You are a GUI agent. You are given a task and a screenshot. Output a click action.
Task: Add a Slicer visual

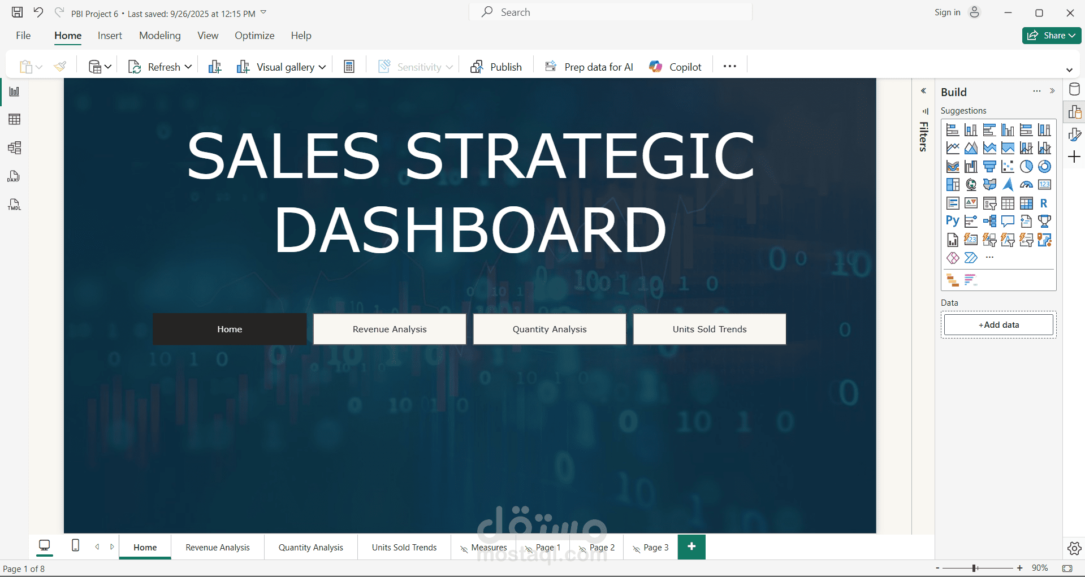[989, 203]
